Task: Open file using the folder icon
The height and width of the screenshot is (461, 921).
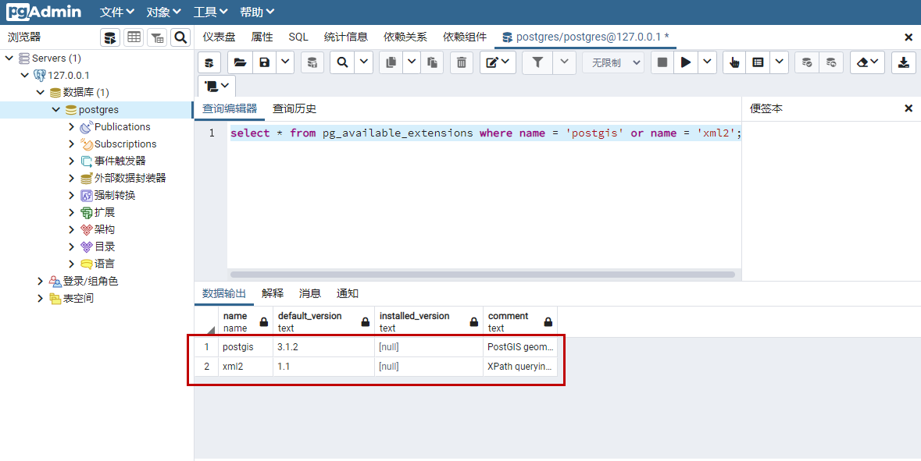Action: [x=240, y=62]
